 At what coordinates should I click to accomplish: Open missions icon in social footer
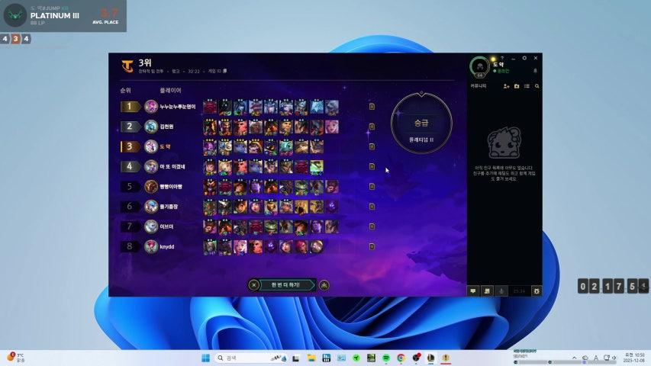(x=486, y=291)
